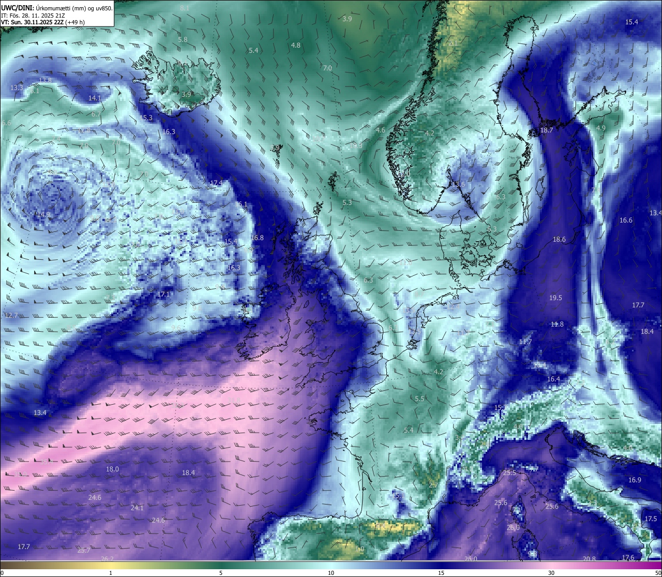Click the '1' tick on the colour scale
The image size is (662, 577).
(111, 573)
